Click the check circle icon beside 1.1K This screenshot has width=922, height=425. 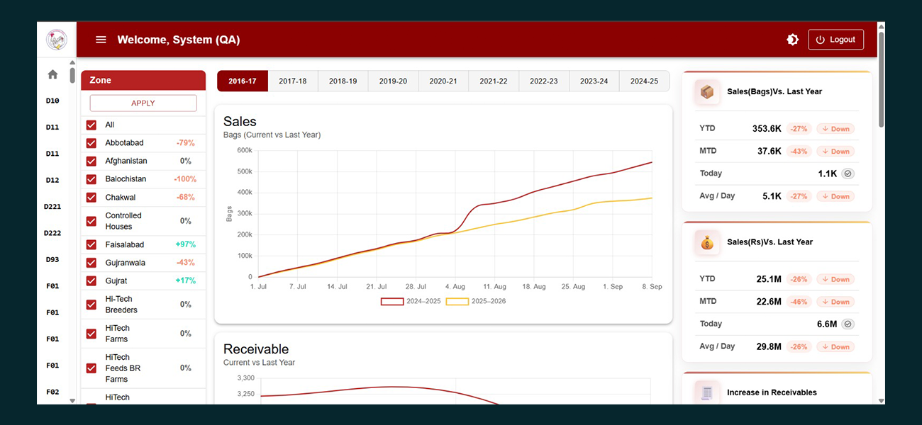(x=848, y=174)
